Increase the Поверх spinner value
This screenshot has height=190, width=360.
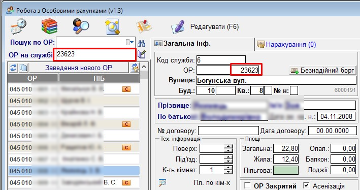228,146
